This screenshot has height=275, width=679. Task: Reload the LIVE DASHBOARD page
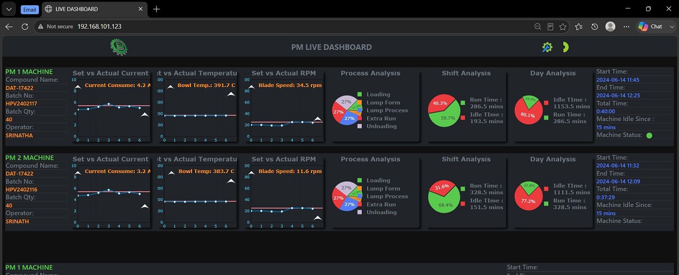[x=25, y=27]
